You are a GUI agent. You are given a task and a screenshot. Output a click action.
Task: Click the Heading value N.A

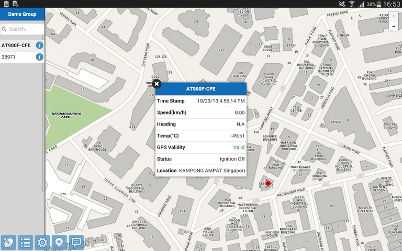pyautogui.click(x=240, y=124)
